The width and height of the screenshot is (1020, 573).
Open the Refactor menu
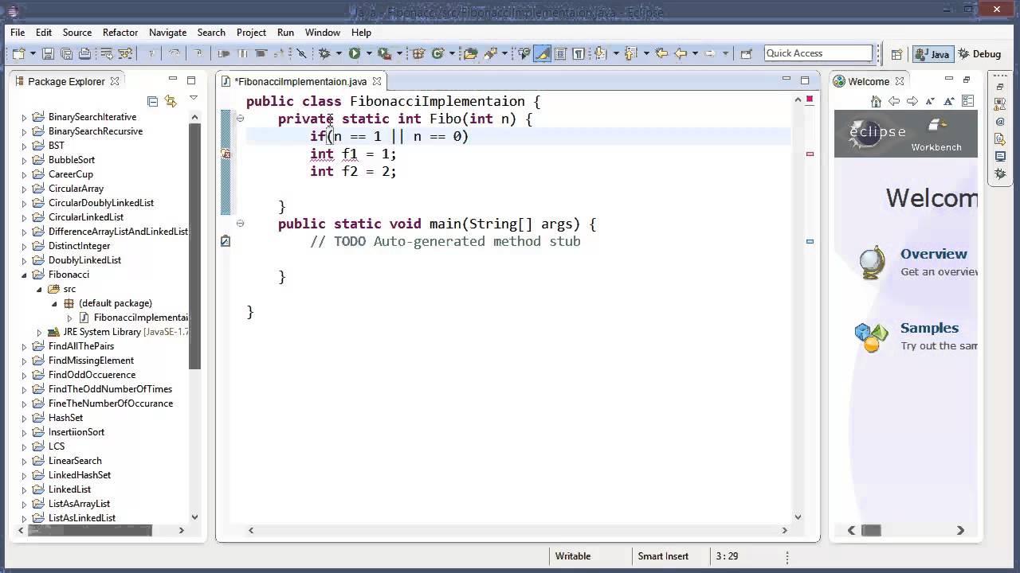(x=120, y=33)
